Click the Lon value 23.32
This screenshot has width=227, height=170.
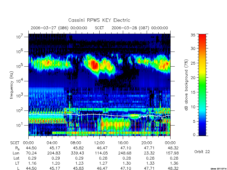[150, 153]
